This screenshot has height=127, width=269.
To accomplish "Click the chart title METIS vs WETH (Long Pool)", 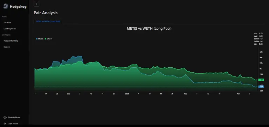I will pyautogui.click(x=149, y=29).
